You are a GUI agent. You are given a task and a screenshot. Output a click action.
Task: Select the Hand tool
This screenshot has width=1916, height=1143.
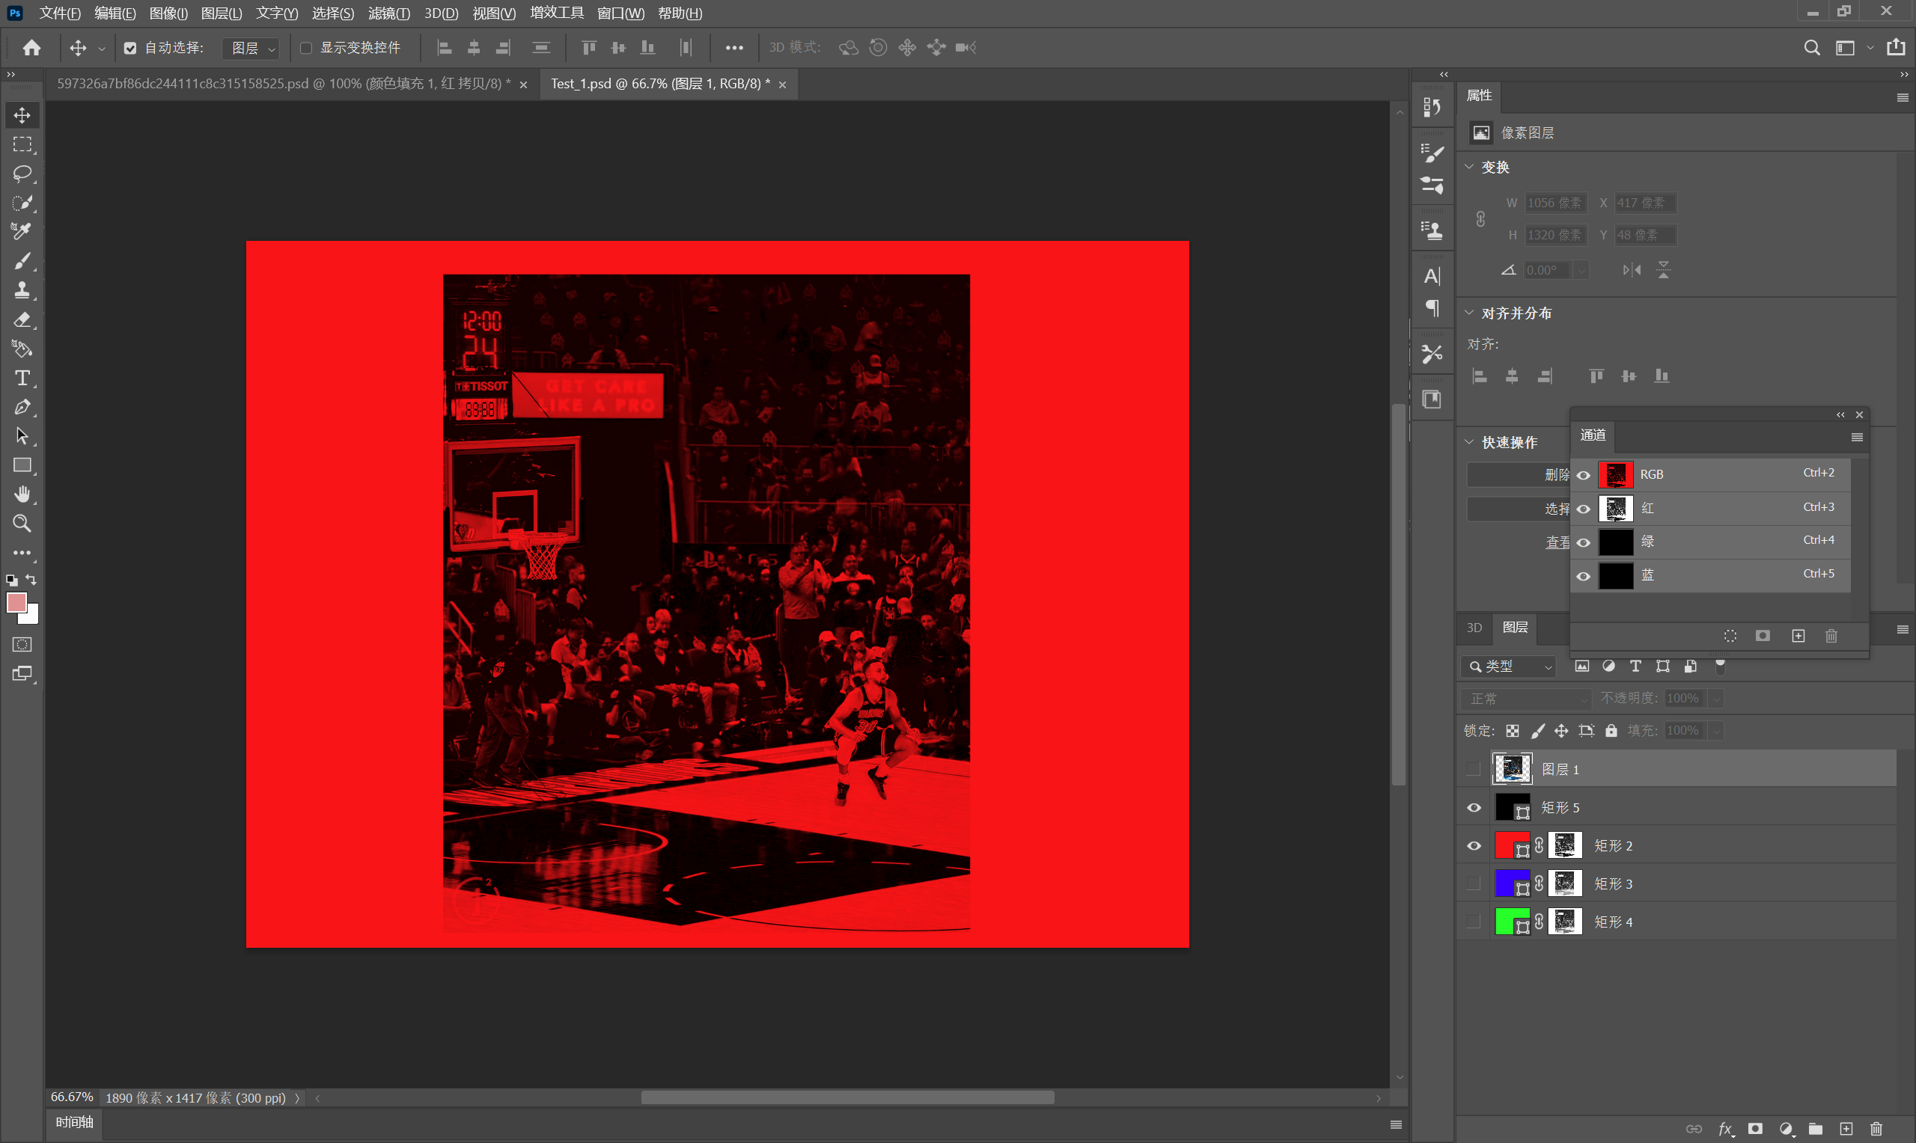(x=22, y=494)
